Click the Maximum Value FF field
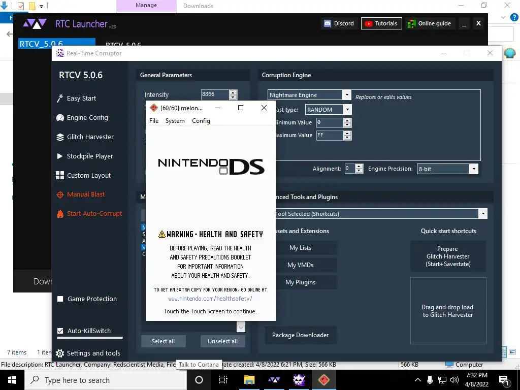Screen dimensions: 520x390 (x=330, y=135)
